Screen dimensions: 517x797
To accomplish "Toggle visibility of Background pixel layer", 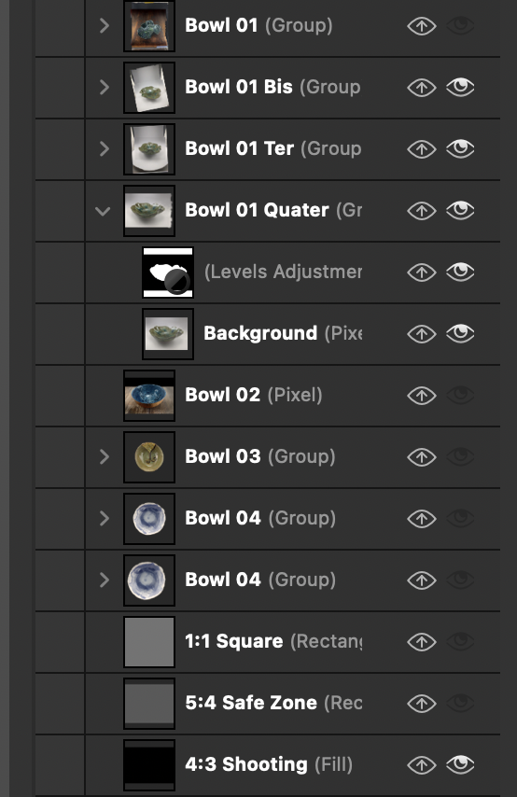I will click(460, 333).
